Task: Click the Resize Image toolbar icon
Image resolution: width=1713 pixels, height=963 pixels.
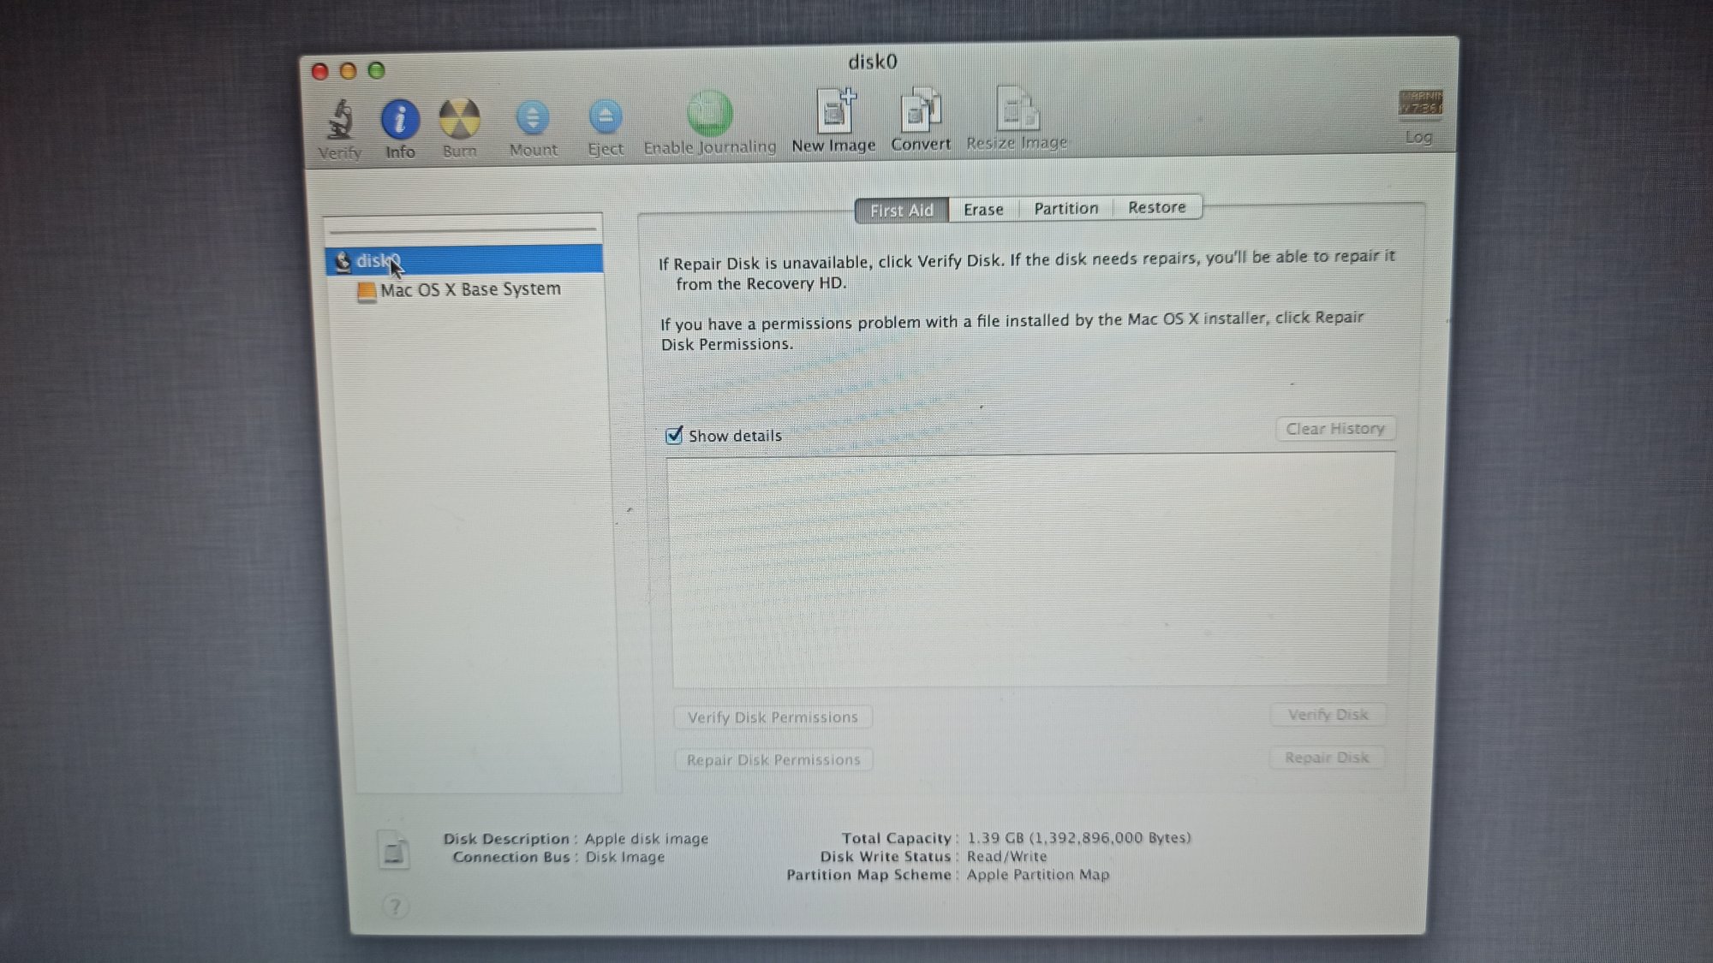Action: coord(1017,110)
